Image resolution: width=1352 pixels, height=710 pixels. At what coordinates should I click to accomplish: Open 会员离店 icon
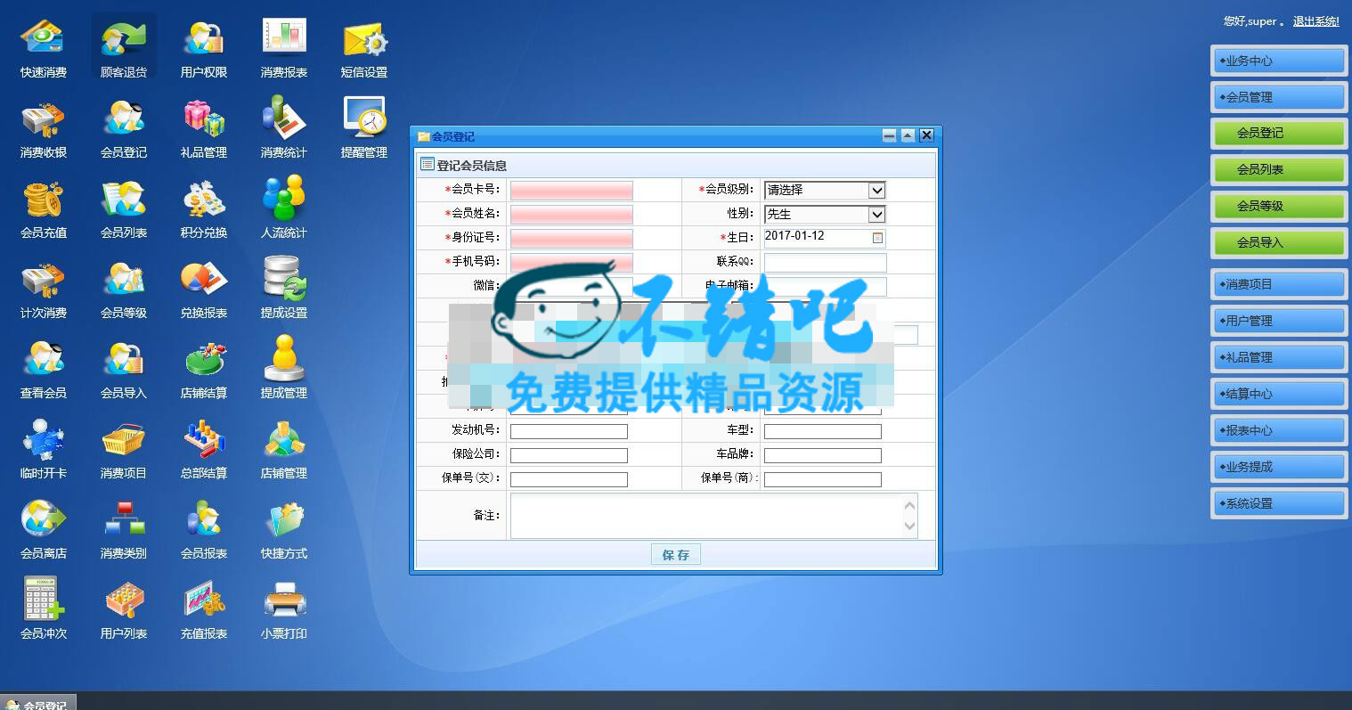click(x=43, y=530)
